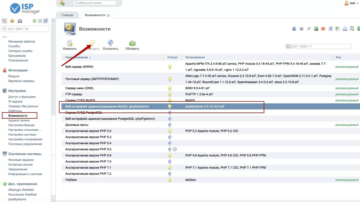Screen dimensions: 360x202
Task: Open Серверы баз данных menu item
Action: (23, 106)
